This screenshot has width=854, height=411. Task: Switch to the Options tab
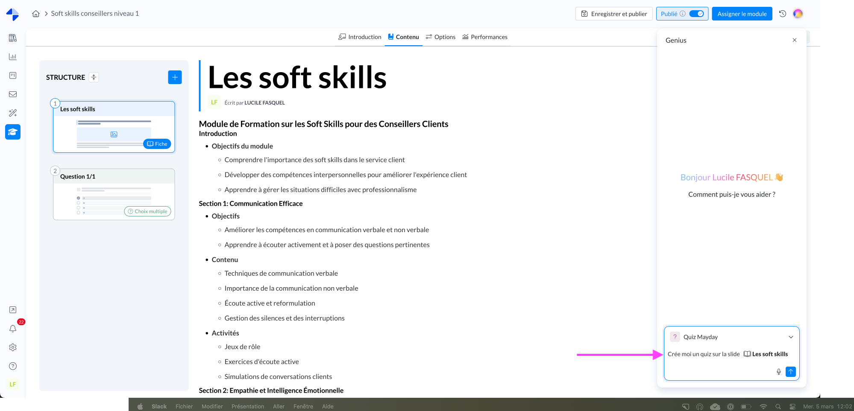[440, 37]
